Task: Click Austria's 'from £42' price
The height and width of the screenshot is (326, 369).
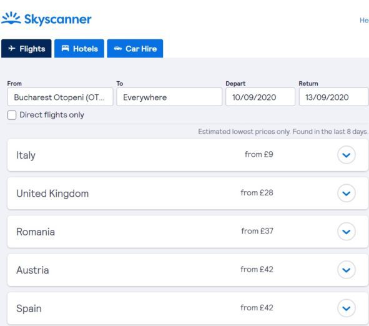Action: pos(257,269)
